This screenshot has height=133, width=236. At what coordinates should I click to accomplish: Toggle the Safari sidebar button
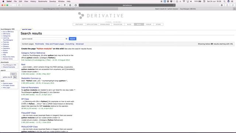tap(20, 5)
